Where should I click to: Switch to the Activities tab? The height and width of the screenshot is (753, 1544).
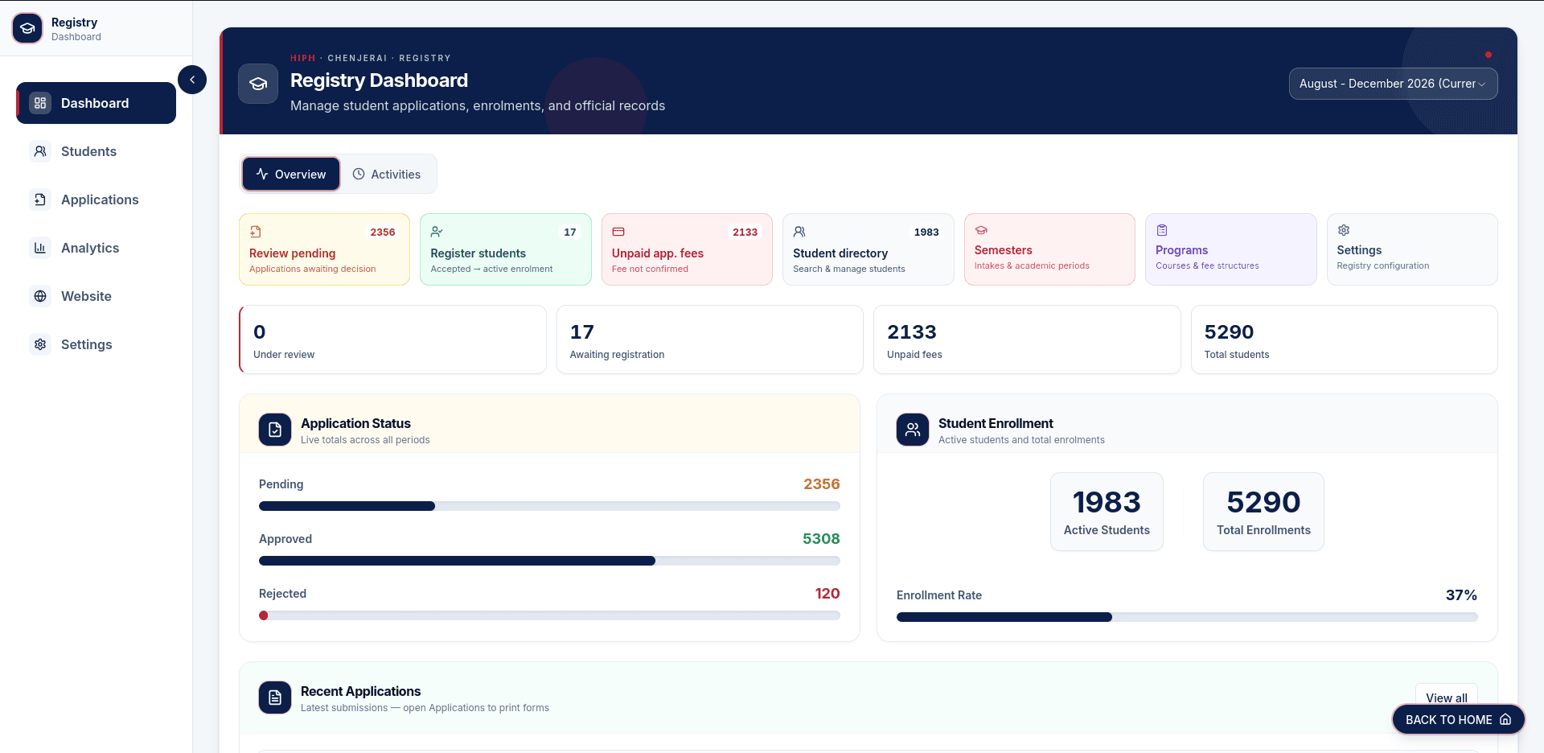click(387, 174)
